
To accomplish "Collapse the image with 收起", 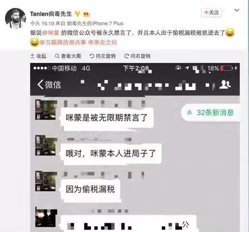I will pos(38,56).
